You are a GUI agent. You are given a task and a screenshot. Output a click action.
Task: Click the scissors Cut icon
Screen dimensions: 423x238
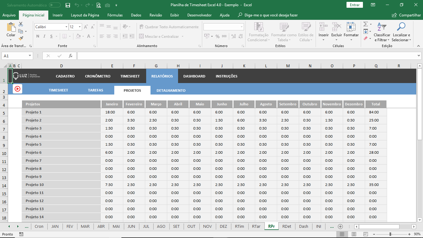21,24
